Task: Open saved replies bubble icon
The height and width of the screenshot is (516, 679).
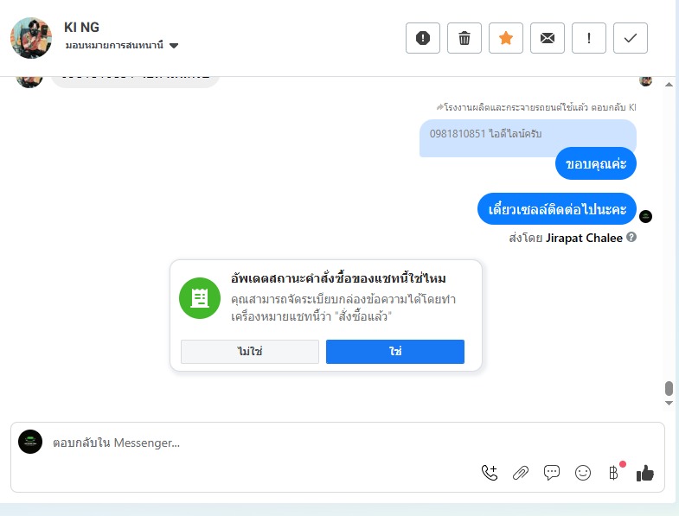Action: tap(552, 473)
